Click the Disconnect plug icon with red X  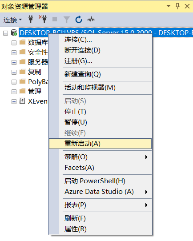click(43, 19)
